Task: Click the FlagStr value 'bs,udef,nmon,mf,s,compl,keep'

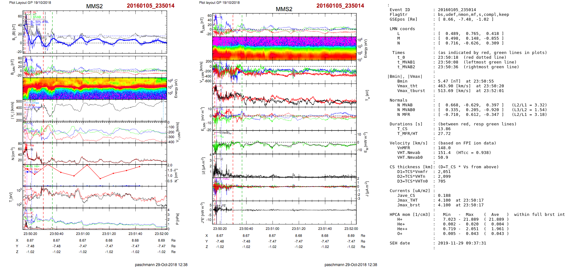Action: pos(473,15)
